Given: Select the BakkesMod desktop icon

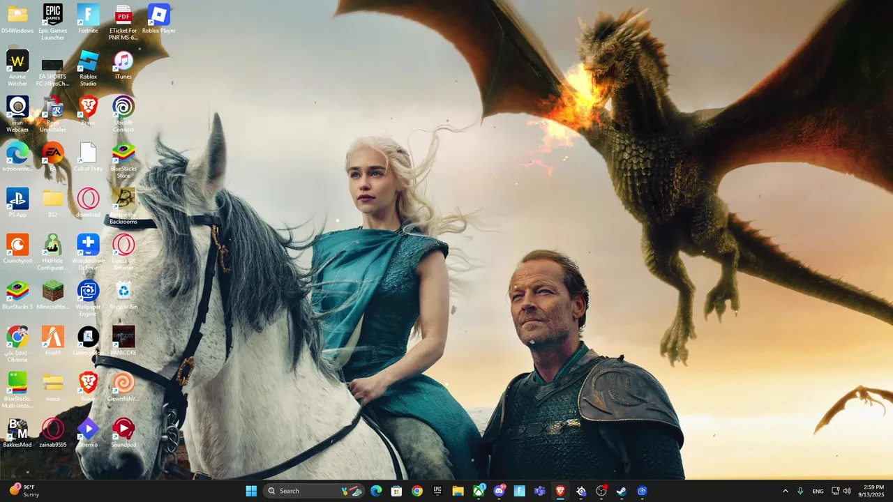Looking at the screenshot, I should tap(17, 433).
